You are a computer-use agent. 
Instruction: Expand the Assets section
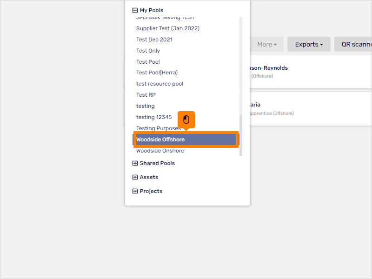[x=135, y=177]
